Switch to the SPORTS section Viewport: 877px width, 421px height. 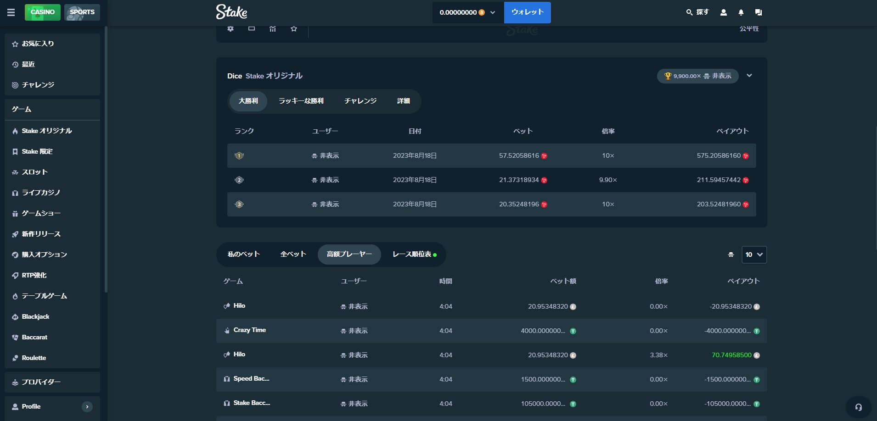click(x=82, y=12)
